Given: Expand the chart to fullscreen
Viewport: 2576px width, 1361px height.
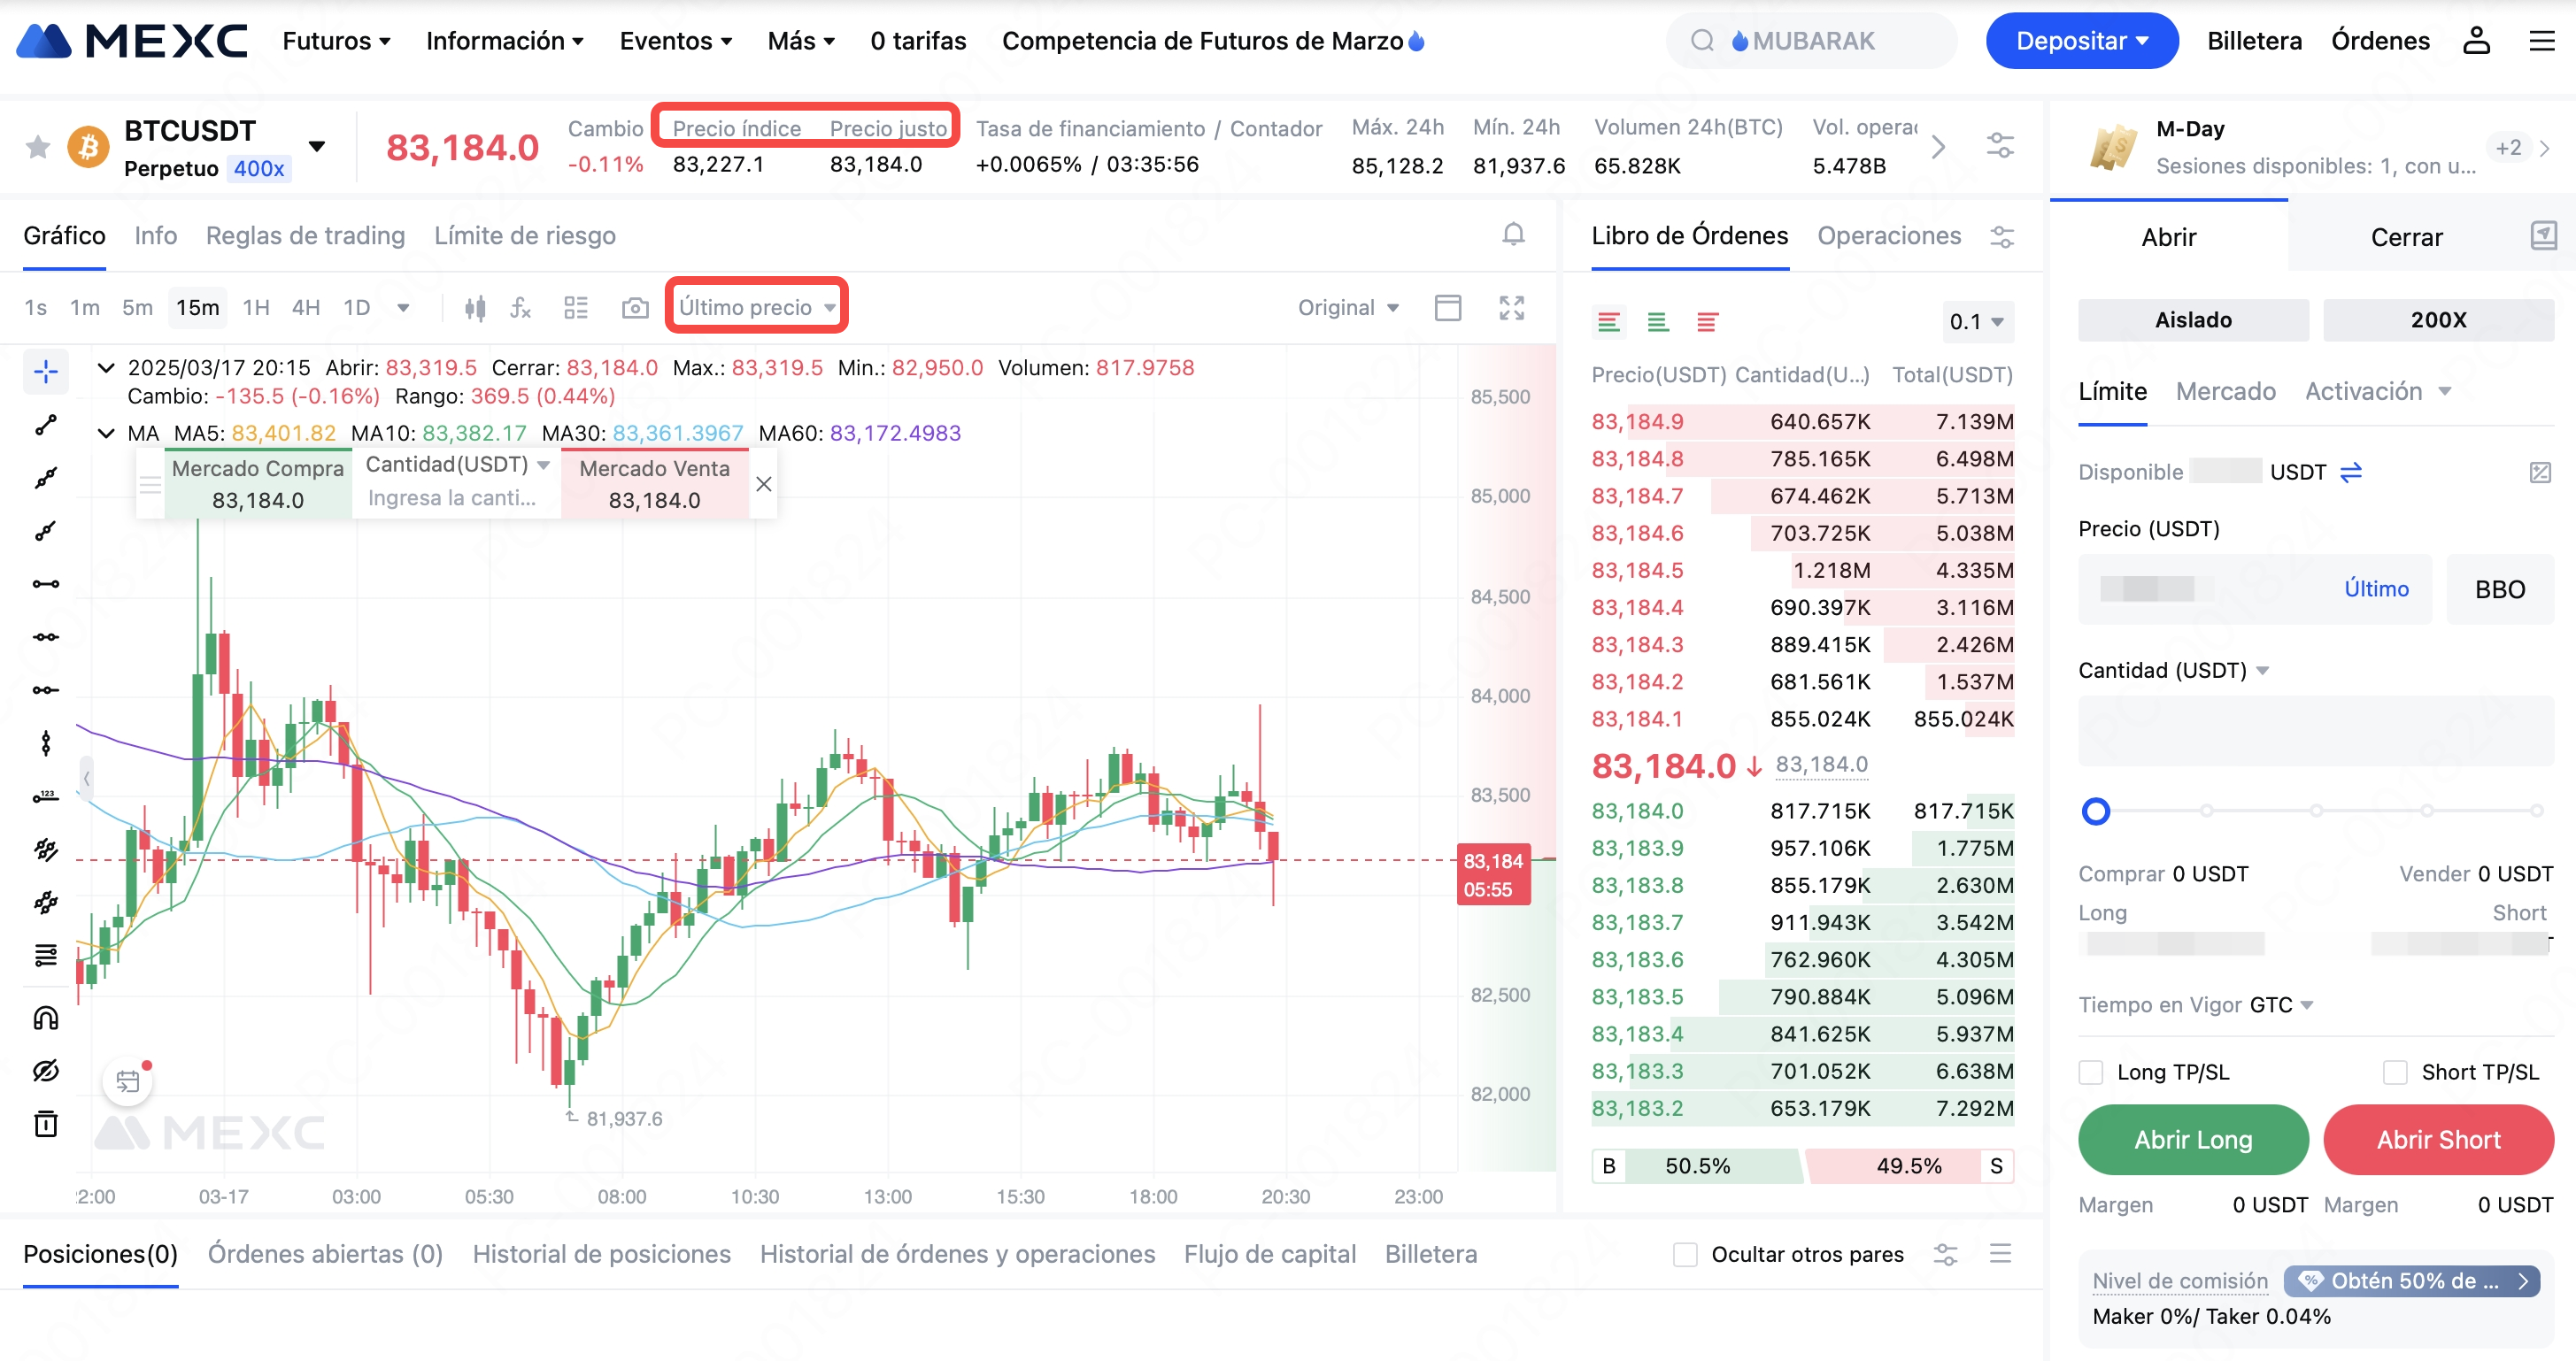Looking at the screenshot, I should pyautogui.click(x=1511, y=308).
